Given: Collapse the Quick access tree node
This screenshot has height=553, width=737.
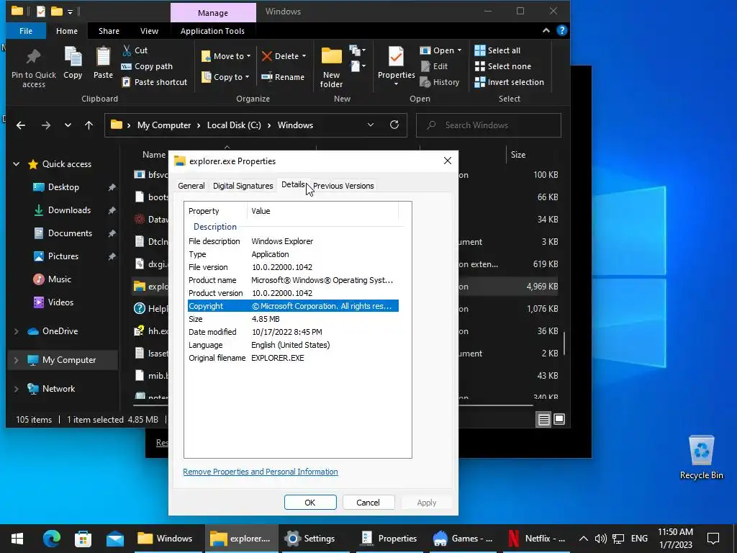Looking at the screenshot, I should click(x=17, y=164).
